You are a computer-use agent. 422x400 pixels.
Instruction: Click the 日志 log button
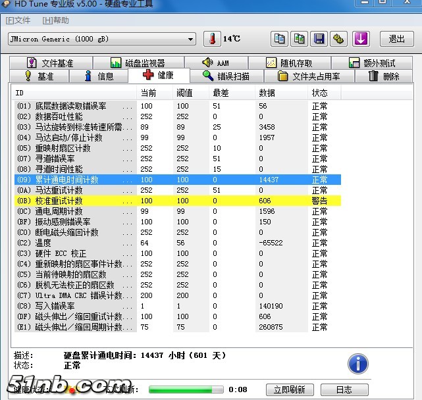pos(344,389)
